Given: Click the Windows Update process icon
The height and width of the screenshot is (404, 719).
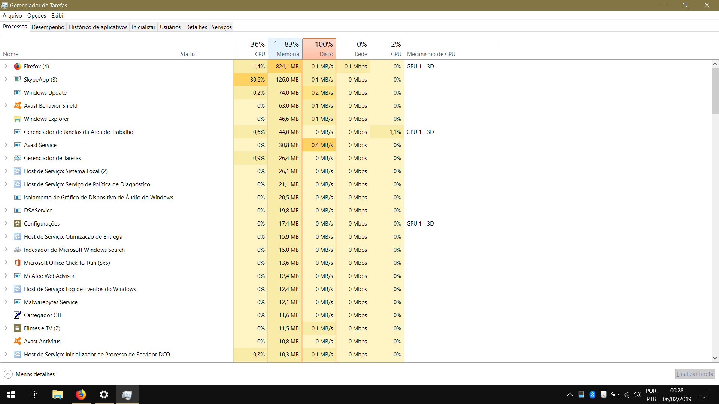Looking at the screenshot, I should pos(17,92).
